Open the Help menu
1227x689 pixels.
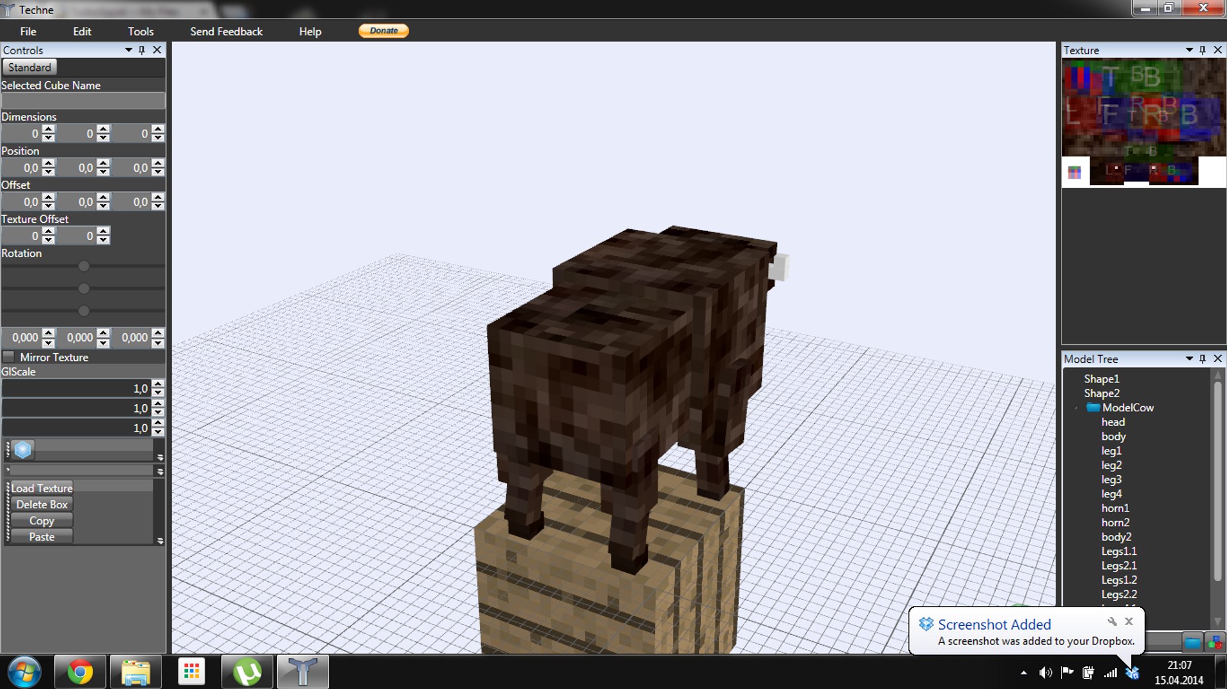click(310, 31)
